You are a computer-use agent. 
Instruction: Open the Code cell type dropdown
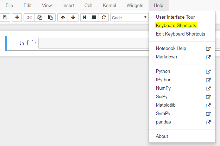(x=129, y=18)
